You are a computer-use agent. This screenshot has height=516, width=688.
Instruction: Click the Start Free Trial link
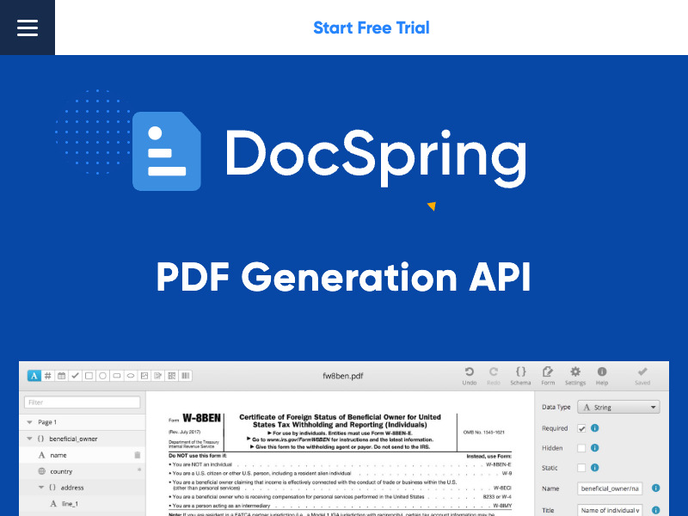tap(372, 28)
